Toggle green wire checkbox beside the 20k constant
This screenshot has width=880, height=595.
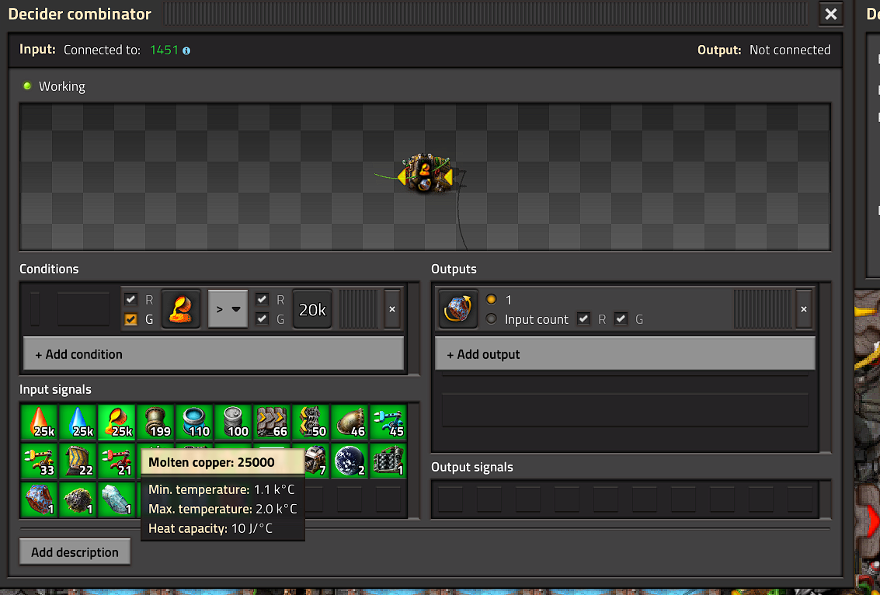click(x=262, y=319)
